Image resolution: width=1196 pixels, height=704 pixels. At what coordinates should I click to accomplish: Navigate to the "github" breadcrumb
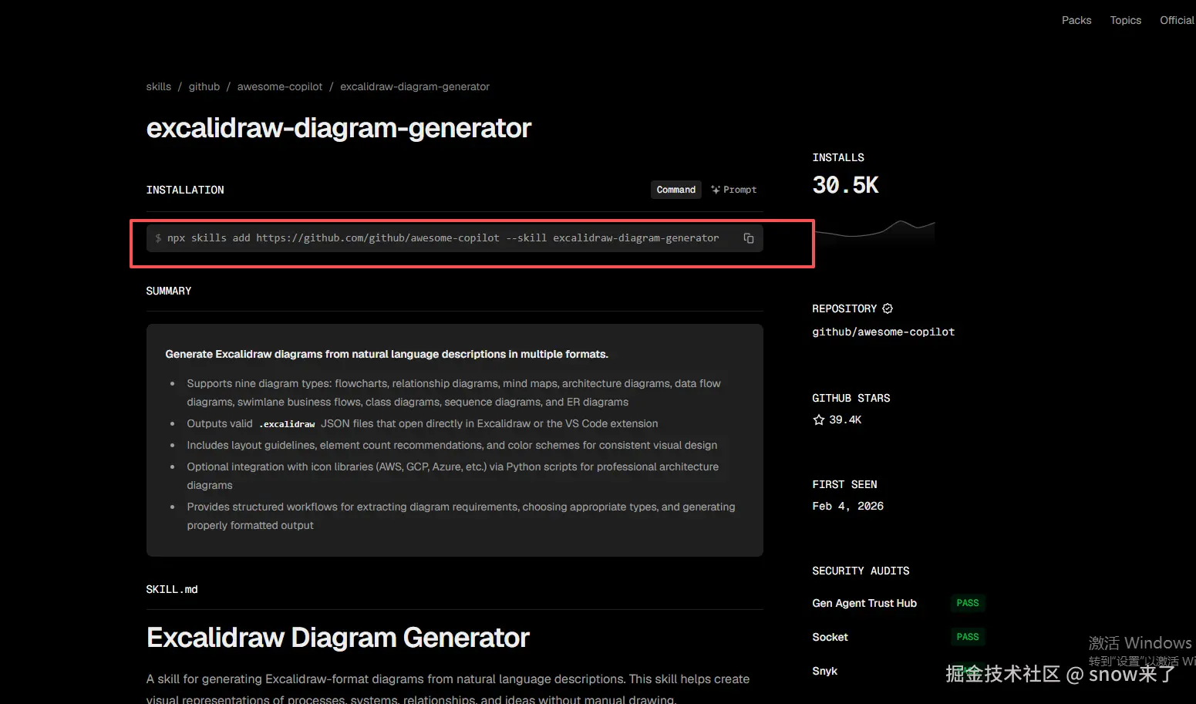tap(204, 86)
